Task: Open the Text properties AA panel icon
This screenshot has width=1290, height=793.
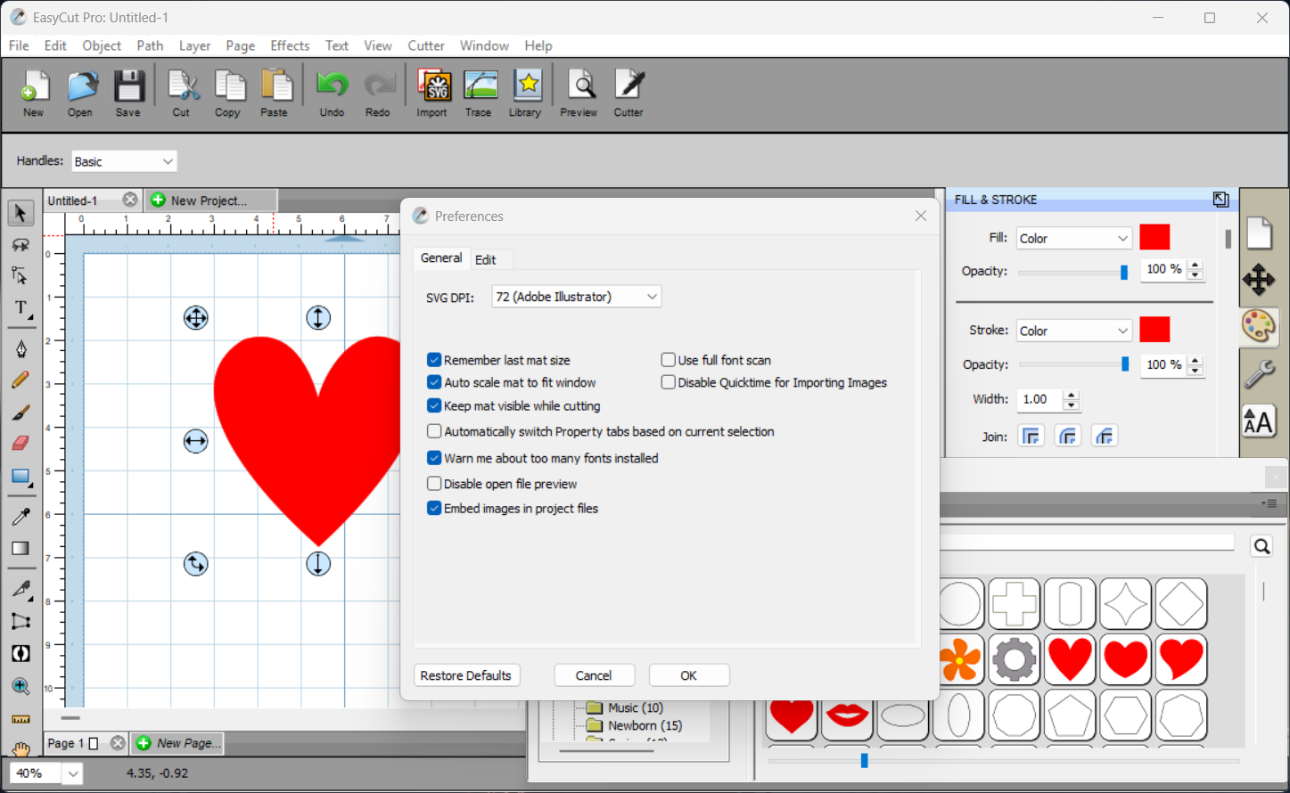Action: [x=1259, y=421]
